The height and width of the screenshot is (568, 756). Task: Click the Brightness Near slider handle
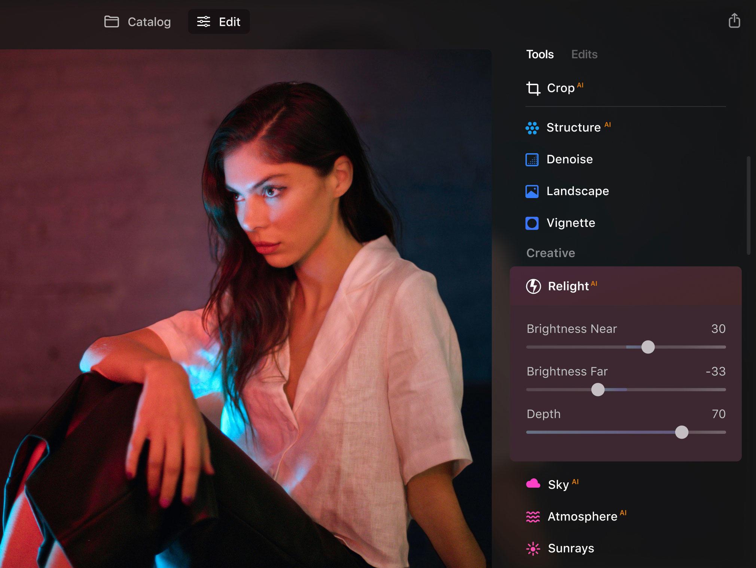[x=648, y=347]
